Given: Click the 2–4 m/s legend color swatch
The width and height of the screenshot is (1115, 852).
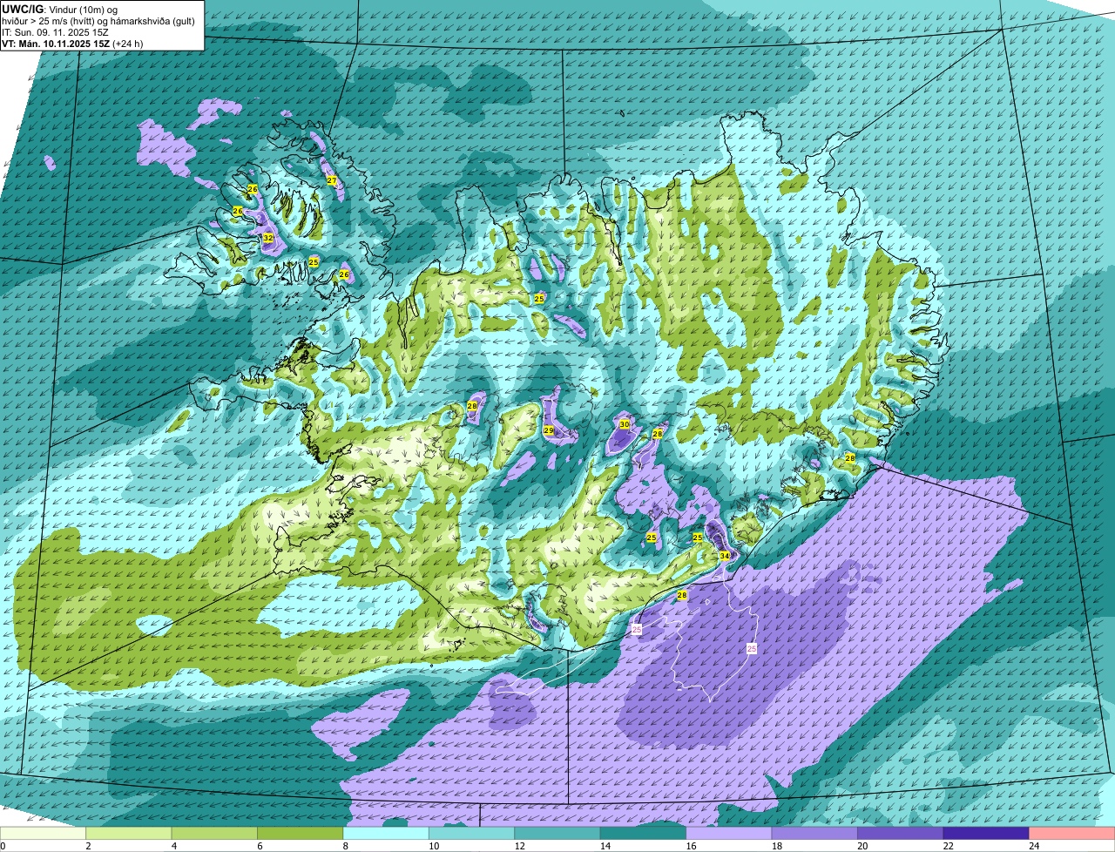Looking at the screenshot, I should (129, 833).
